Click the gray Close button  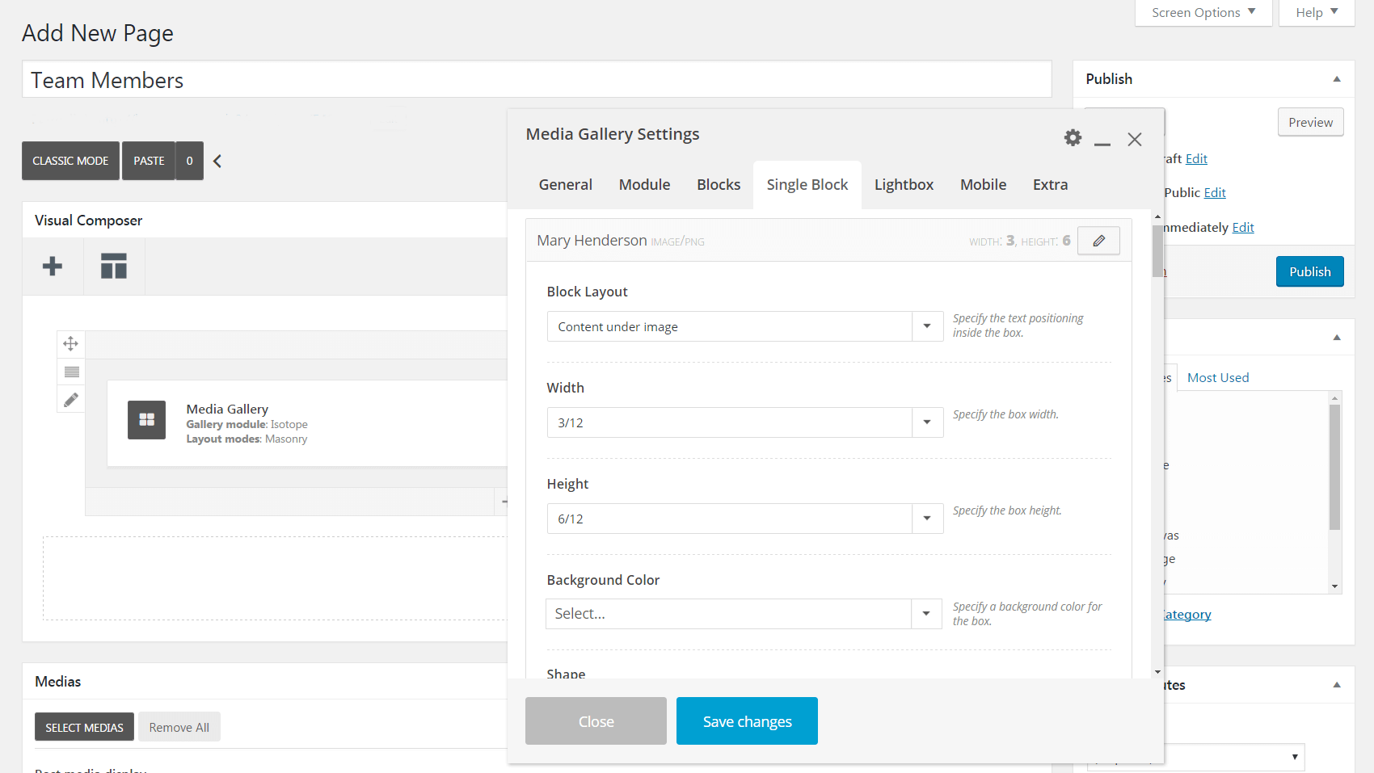tap(596, 721)
